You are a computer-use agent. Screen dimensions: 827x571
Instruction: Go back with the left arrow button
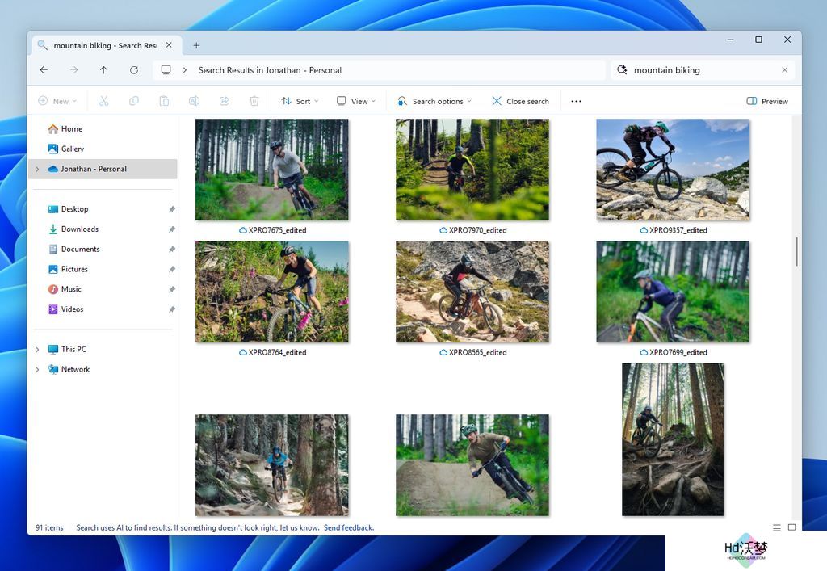tap(44, 70)
